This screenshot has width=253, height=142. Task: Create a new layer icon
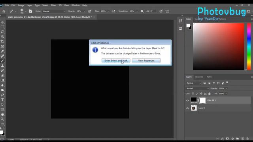coord(242,138)
